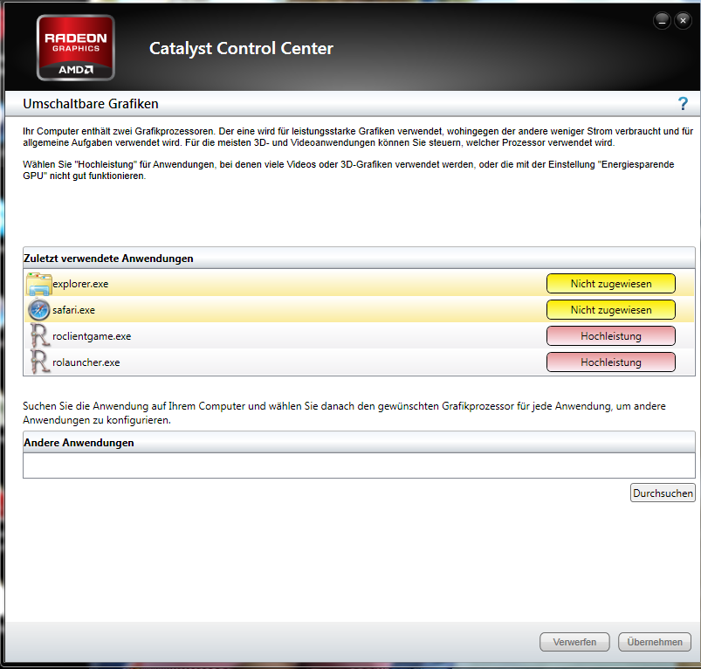Click the Safari compass icon
The height and width of the screenshot is (669, 701).
tap(39, 310)
